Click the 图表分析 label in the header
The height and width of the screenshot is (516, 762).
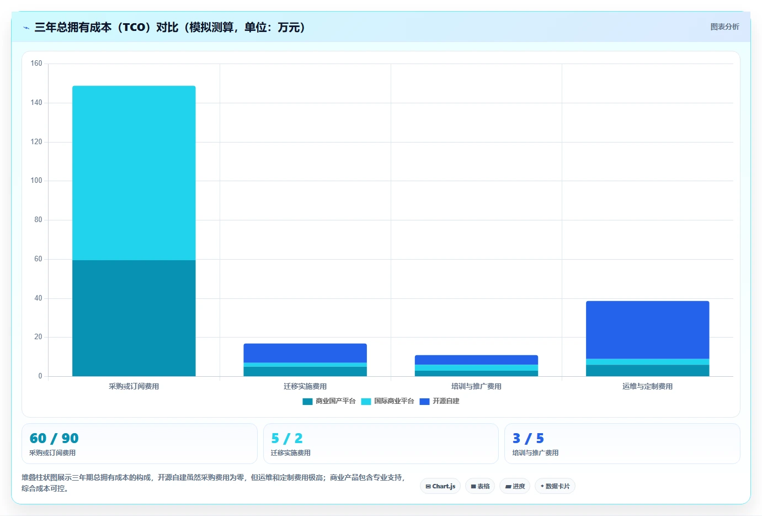724,27
